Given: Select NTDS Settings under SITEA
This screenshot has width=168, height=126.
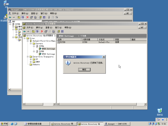Looking at the screenshot, I should 48,49.
